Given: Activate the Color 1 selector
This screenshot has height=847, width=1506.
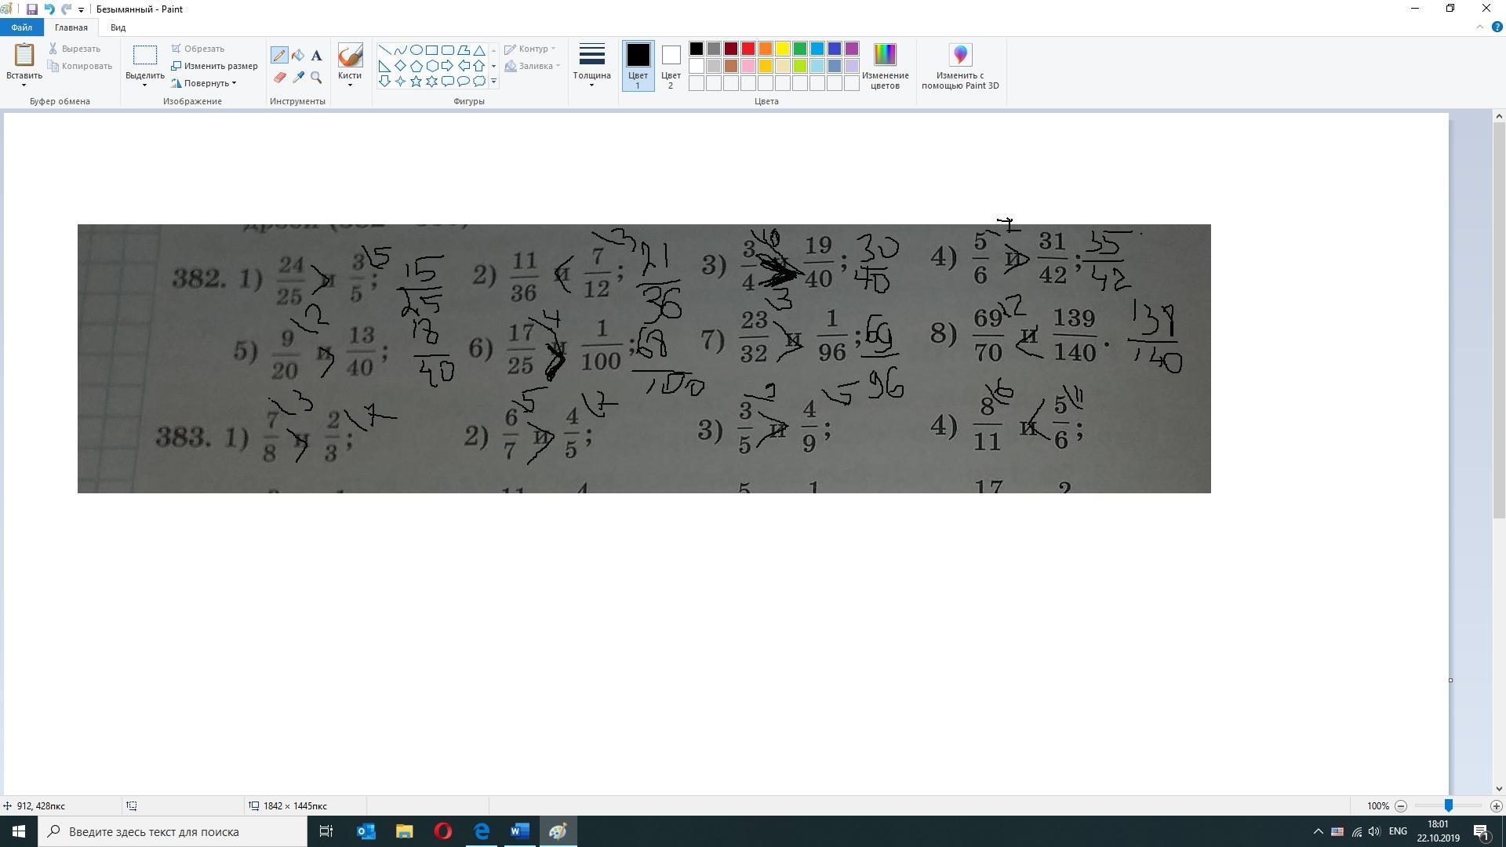Looking at the screenshot, I should coord(638,66).
